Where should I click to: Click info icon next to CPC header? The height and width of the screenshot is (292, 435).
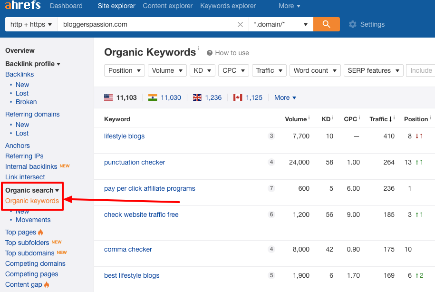[x=359, y=117]
